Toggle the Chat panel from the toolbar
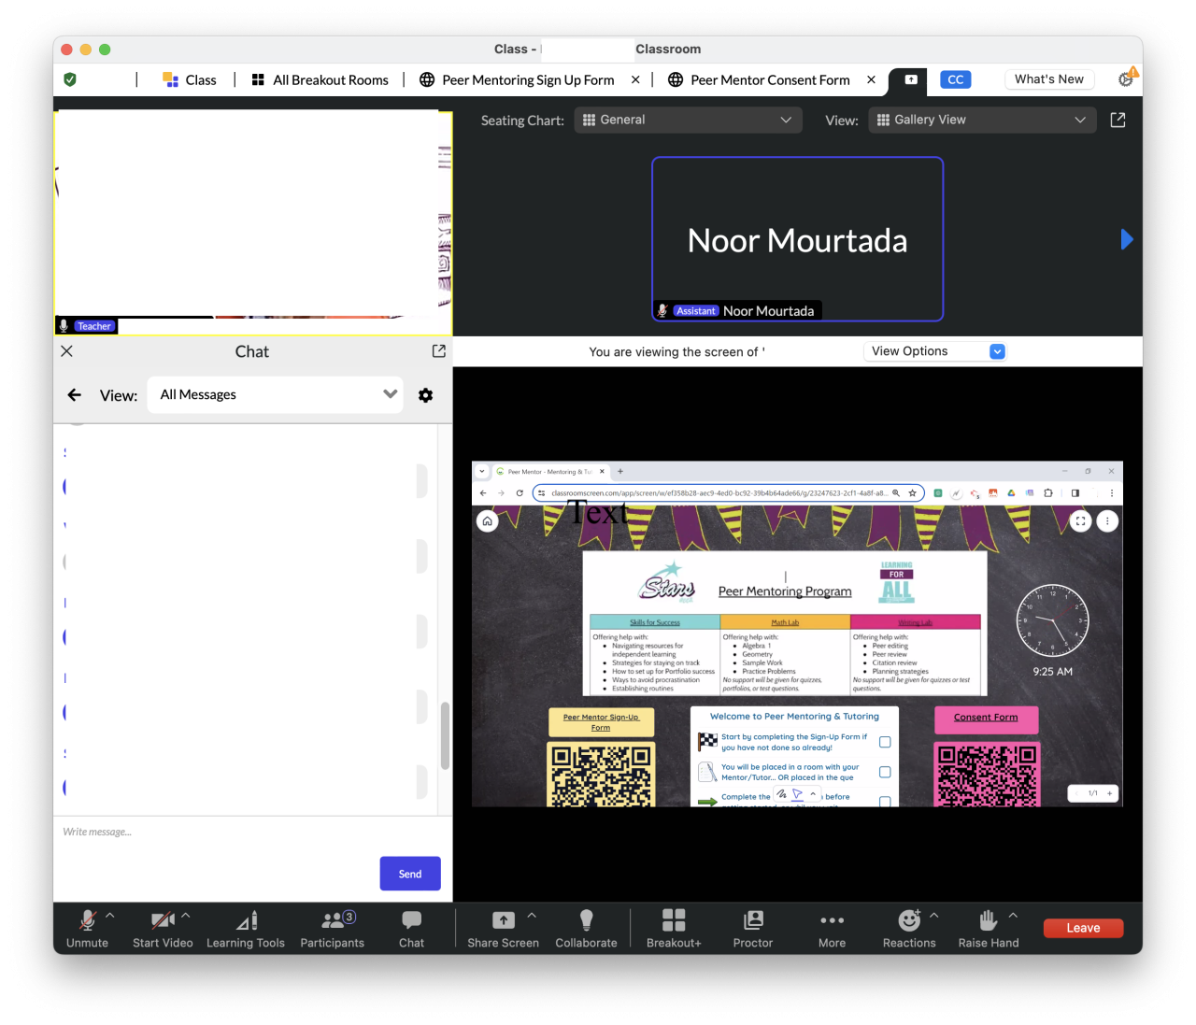This screenshot has height=1025, width=1196. (x=411, y=929)
